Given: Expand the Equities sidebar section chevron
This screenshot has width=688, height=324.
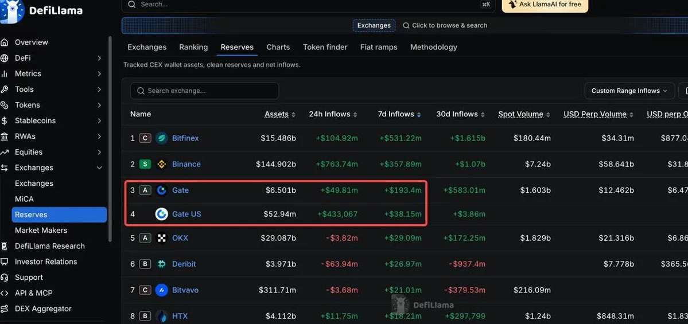Looking at the screenshot, I should [100, 152].
